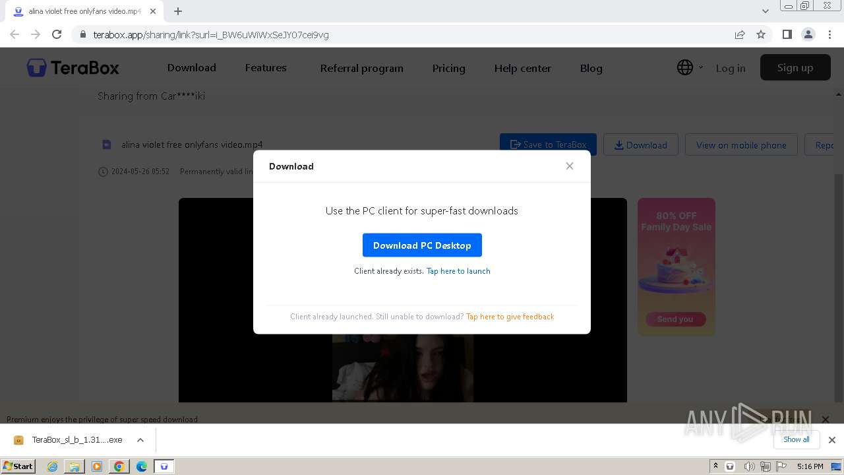Open the Chrome profile avatar

[x=808, y=34]
